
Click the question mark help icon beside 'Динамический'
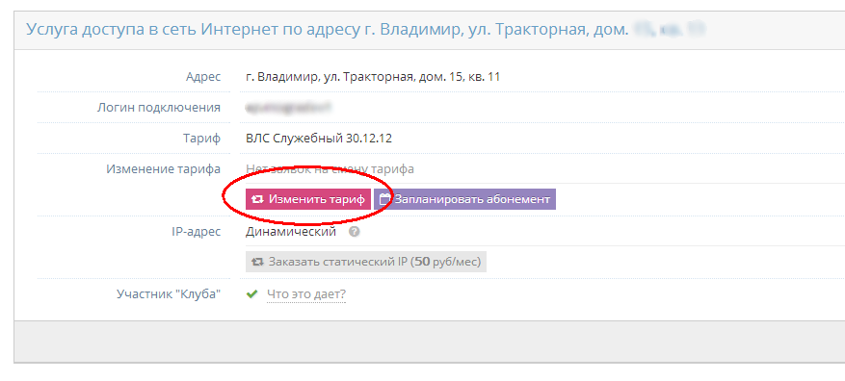point(354,232)
